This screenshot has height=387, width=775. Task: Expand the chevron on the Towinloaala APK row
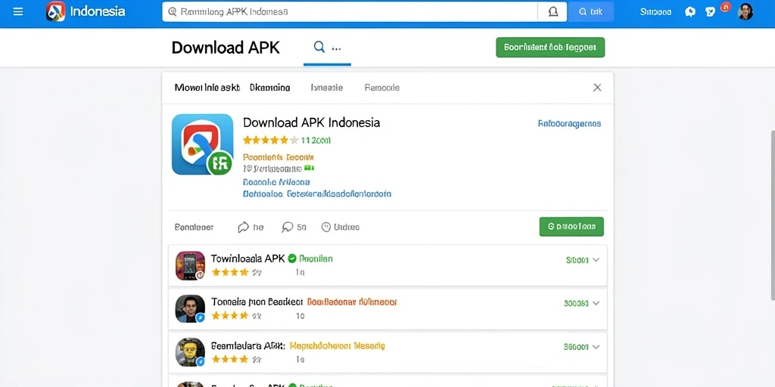pyautogui.click(x=596, y=260)
